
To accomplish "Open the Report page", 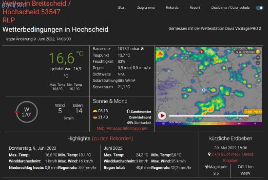I will point(195,7).
